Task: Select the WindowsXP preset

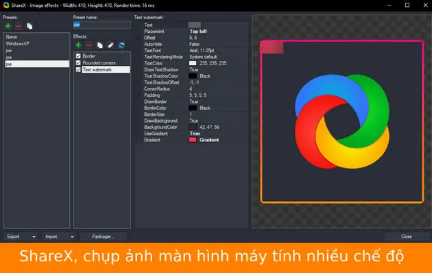Action: coord(18,43)
